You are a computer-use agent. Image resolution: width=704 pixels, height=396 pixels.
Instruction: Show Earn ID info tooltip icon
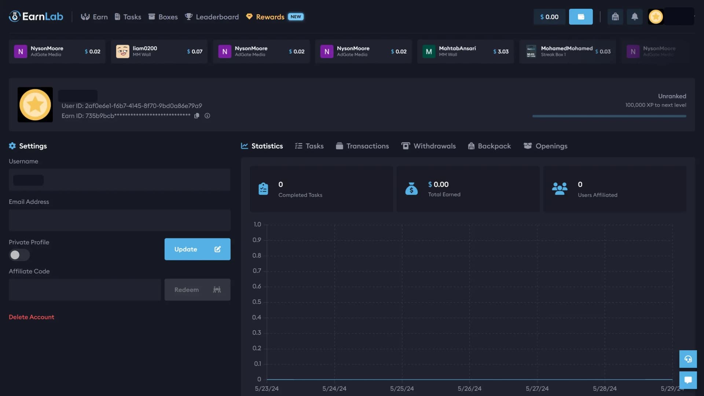click(x=207, y=116)
